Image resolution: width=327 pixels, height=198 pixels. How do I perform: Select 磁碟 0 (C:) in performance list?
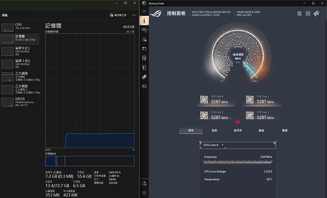click(x=20, y=51)
